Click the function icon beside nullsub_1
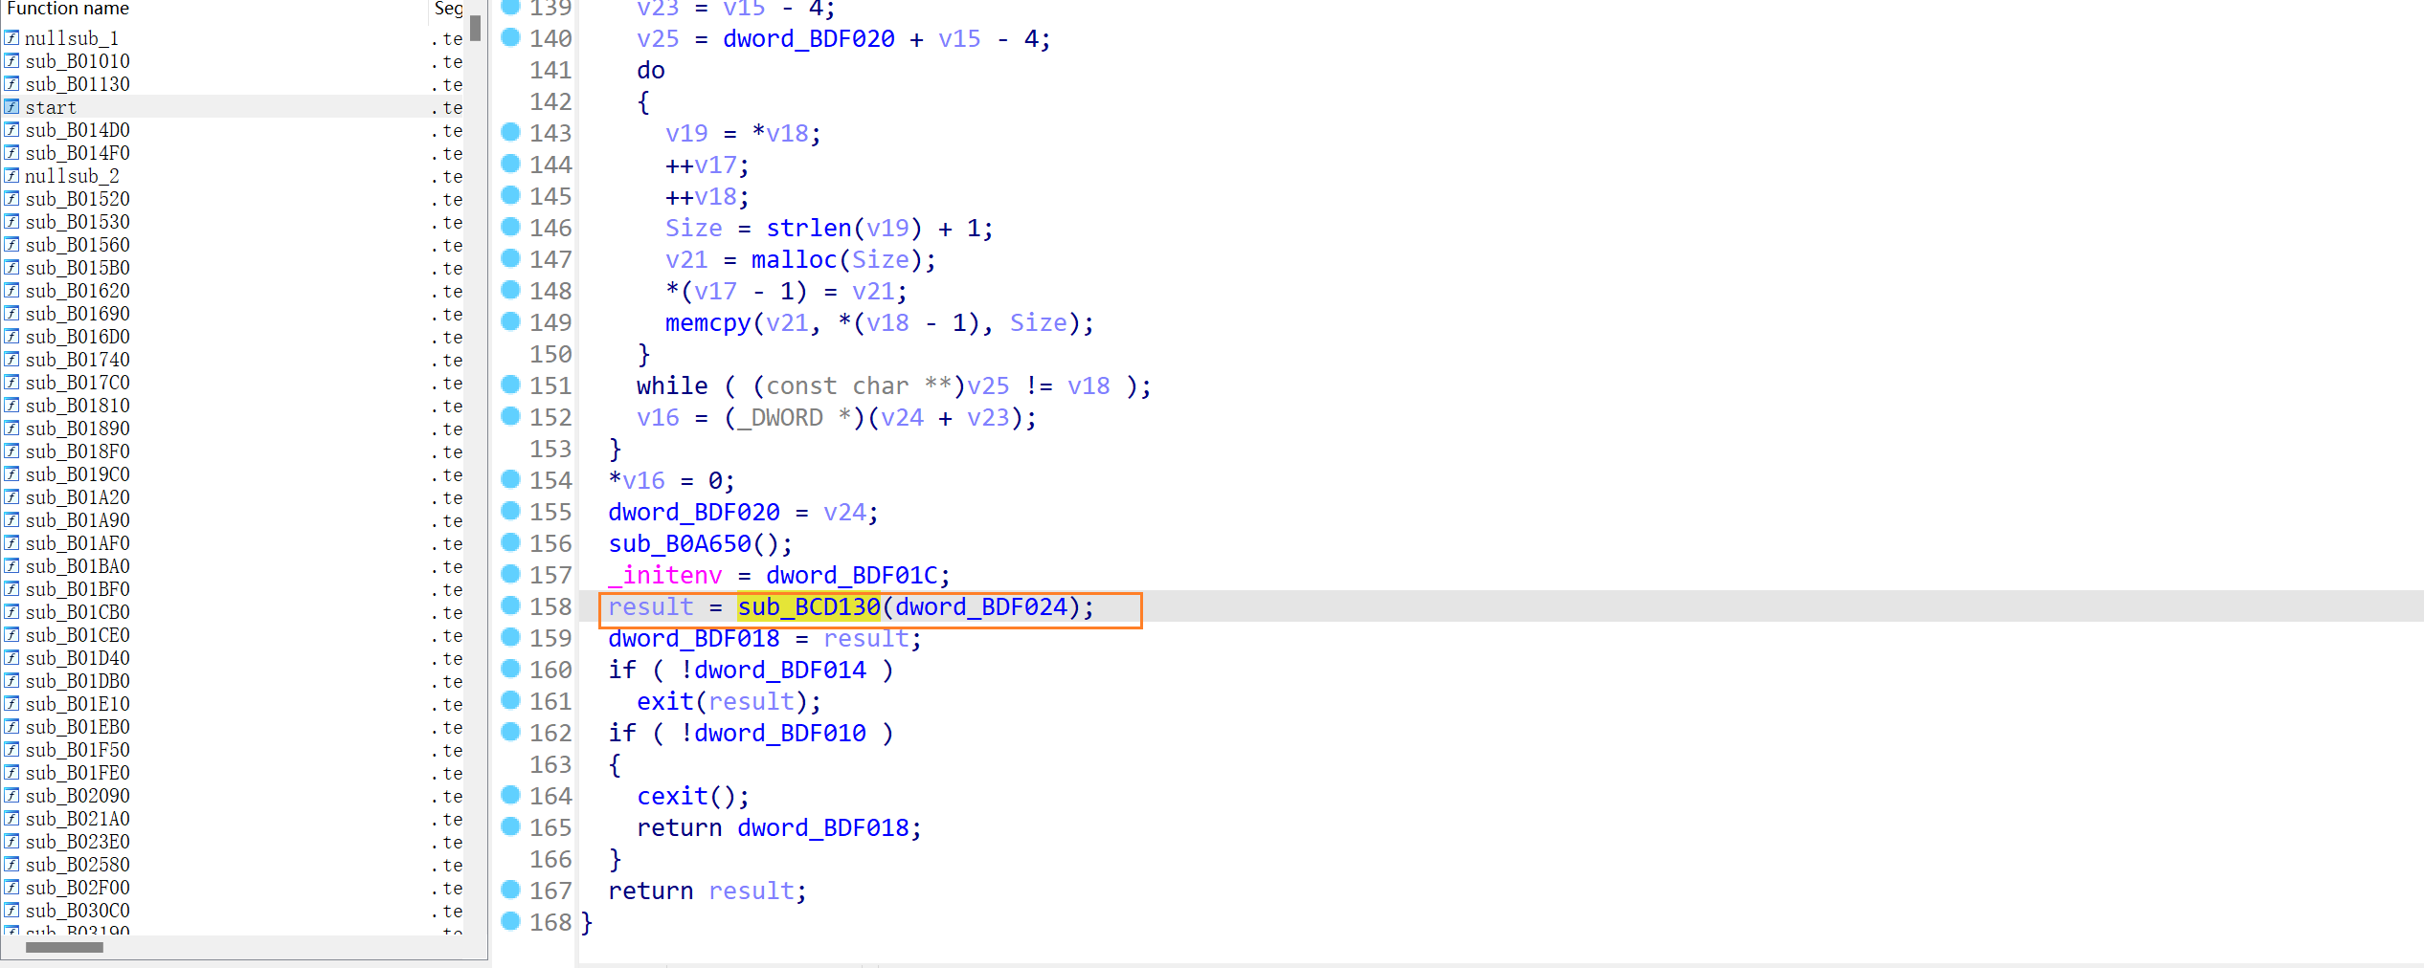 click(x=11, y=38)
